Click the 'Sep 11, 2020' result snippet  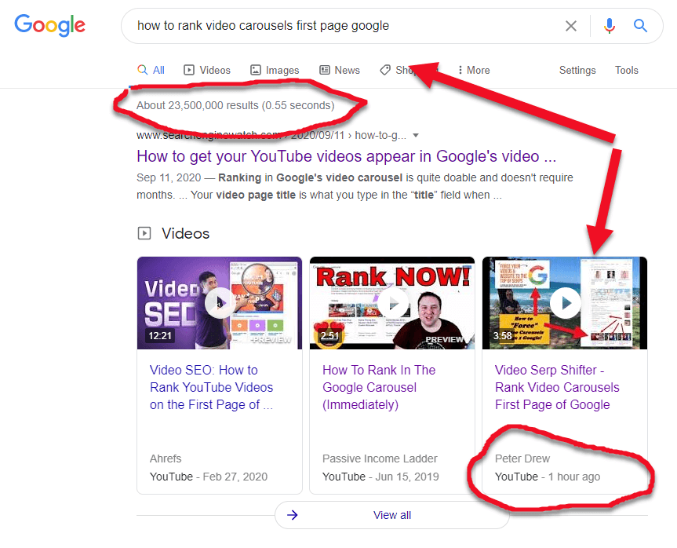(355, 186)
